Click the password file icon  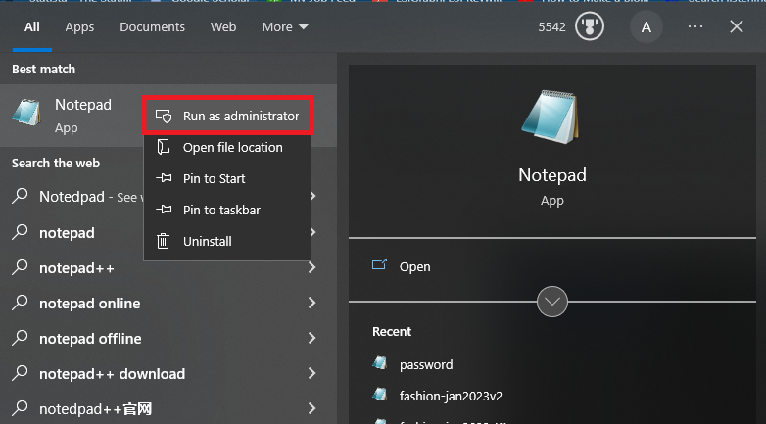380,363
